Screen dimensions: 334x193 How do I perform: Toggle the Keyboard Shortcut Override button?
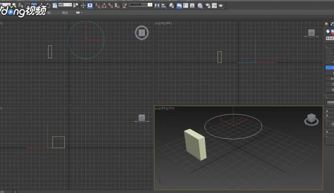(x=90, y=6)
